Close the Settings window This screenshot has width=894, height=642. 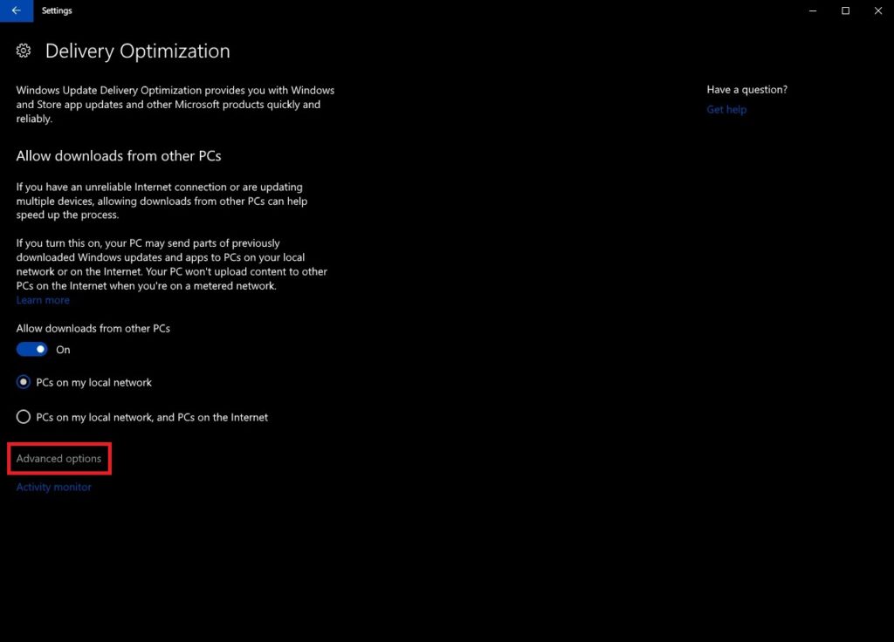pyautogui.click(x=877, y=10)
